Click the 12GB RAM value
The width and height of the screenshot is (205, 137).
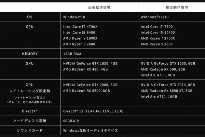tap(72, 54)
